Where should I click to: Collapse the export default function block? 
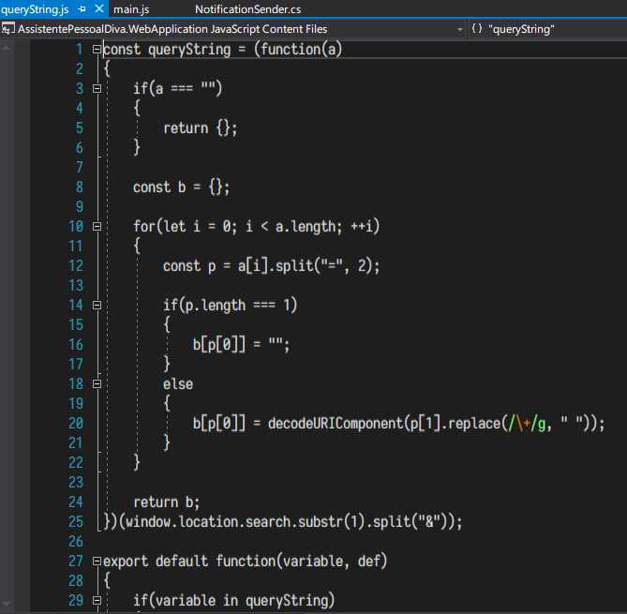point(97,561)
